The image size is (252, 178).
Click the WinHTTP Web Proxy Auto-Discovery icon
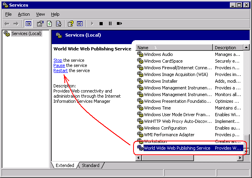140,121
